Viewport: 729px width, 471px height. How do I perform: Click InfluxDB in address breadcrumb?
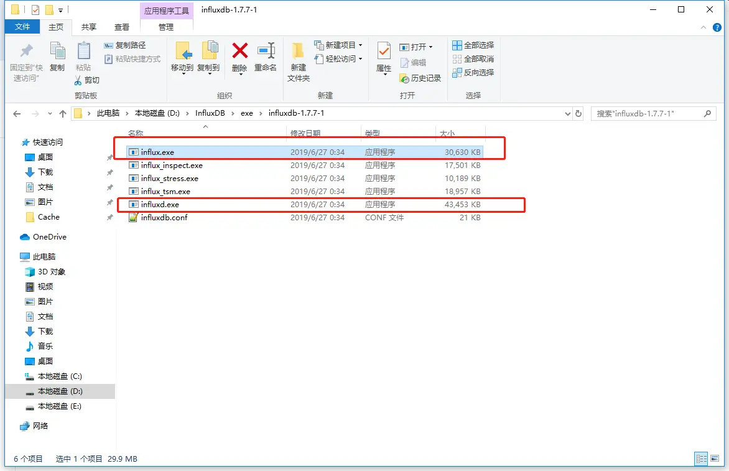point(210,113)
